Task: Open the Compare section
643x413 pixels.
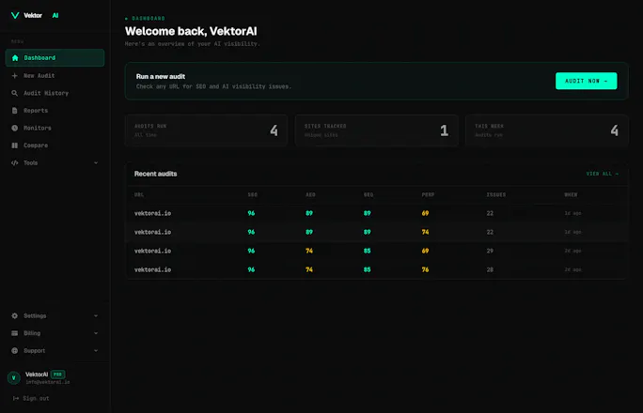Action: pyautogui.click(x=55, y=145)
